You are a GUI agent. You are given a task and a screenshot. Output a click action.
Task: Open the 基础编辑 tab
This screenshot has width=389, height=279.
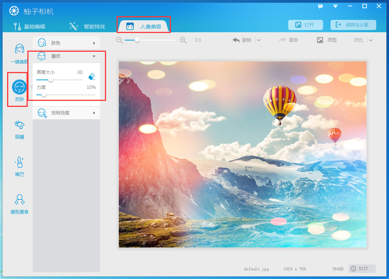(30, 26)
